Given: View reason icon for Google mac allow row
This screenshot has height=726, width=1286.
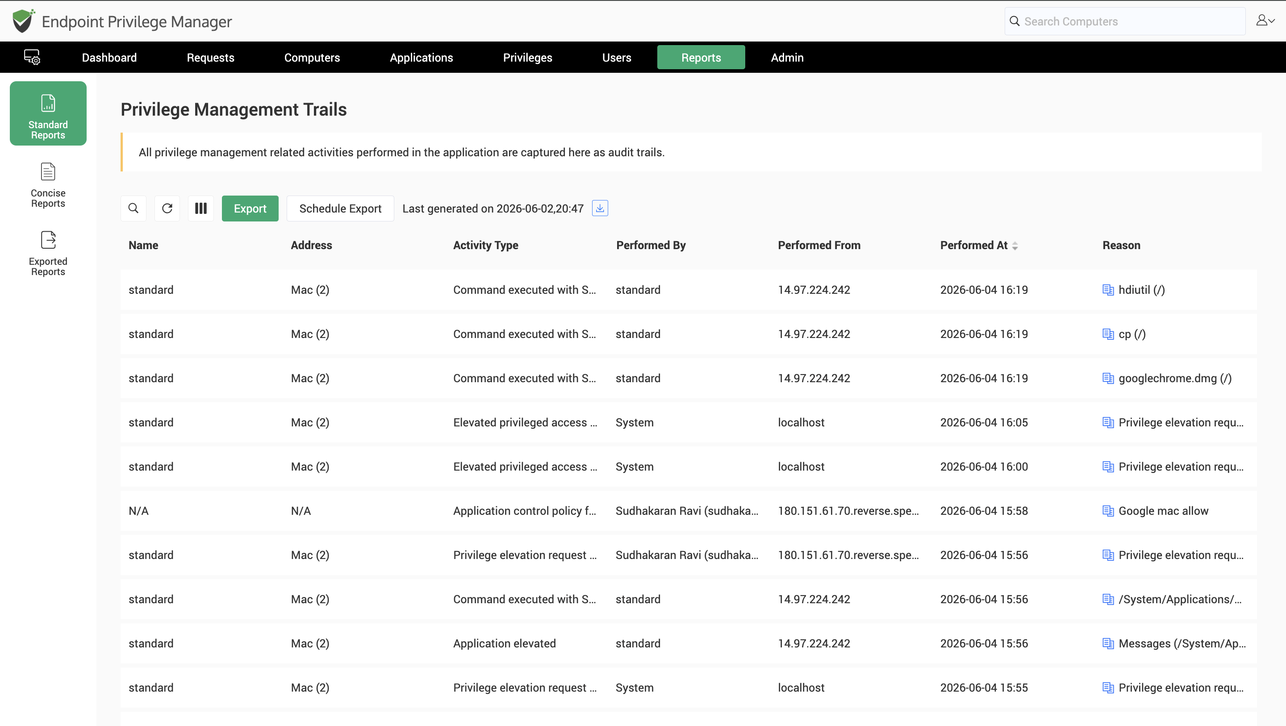Looking at the screenshot, I should (1108, 511).
